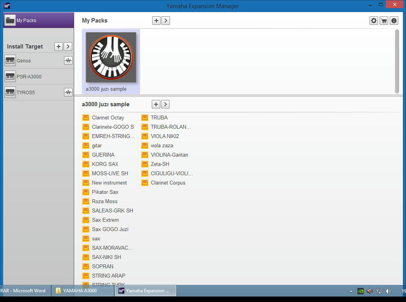
Task: Click the GUERINA voice icon
Action: (86, 155)
